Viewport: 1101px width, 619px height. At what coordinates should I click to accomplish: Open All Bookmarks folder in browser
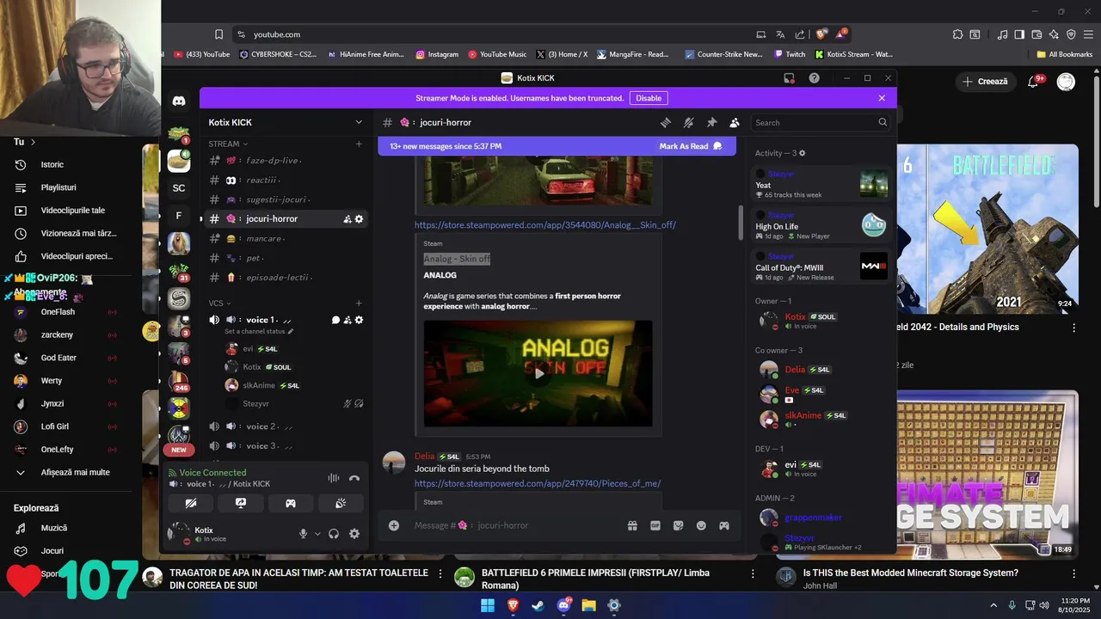[1065, 54]
